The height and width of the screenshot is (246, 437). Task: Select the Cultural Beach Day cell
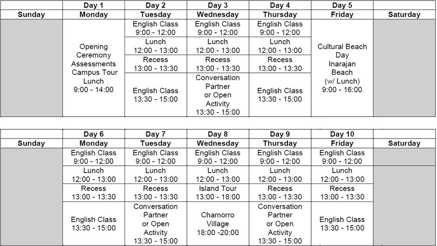342,68
